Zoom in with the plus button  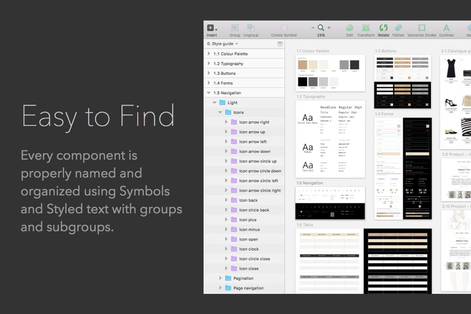click(329, 28)
